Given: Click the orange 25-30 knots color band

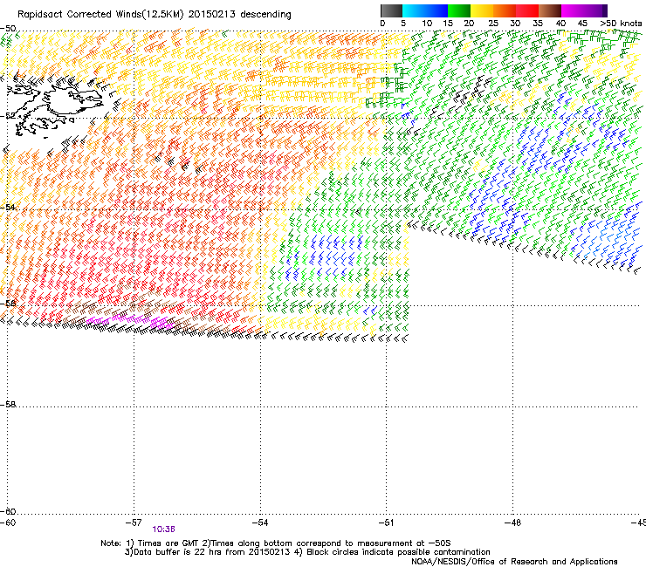Looking at the screenshot, I should 505,10.
